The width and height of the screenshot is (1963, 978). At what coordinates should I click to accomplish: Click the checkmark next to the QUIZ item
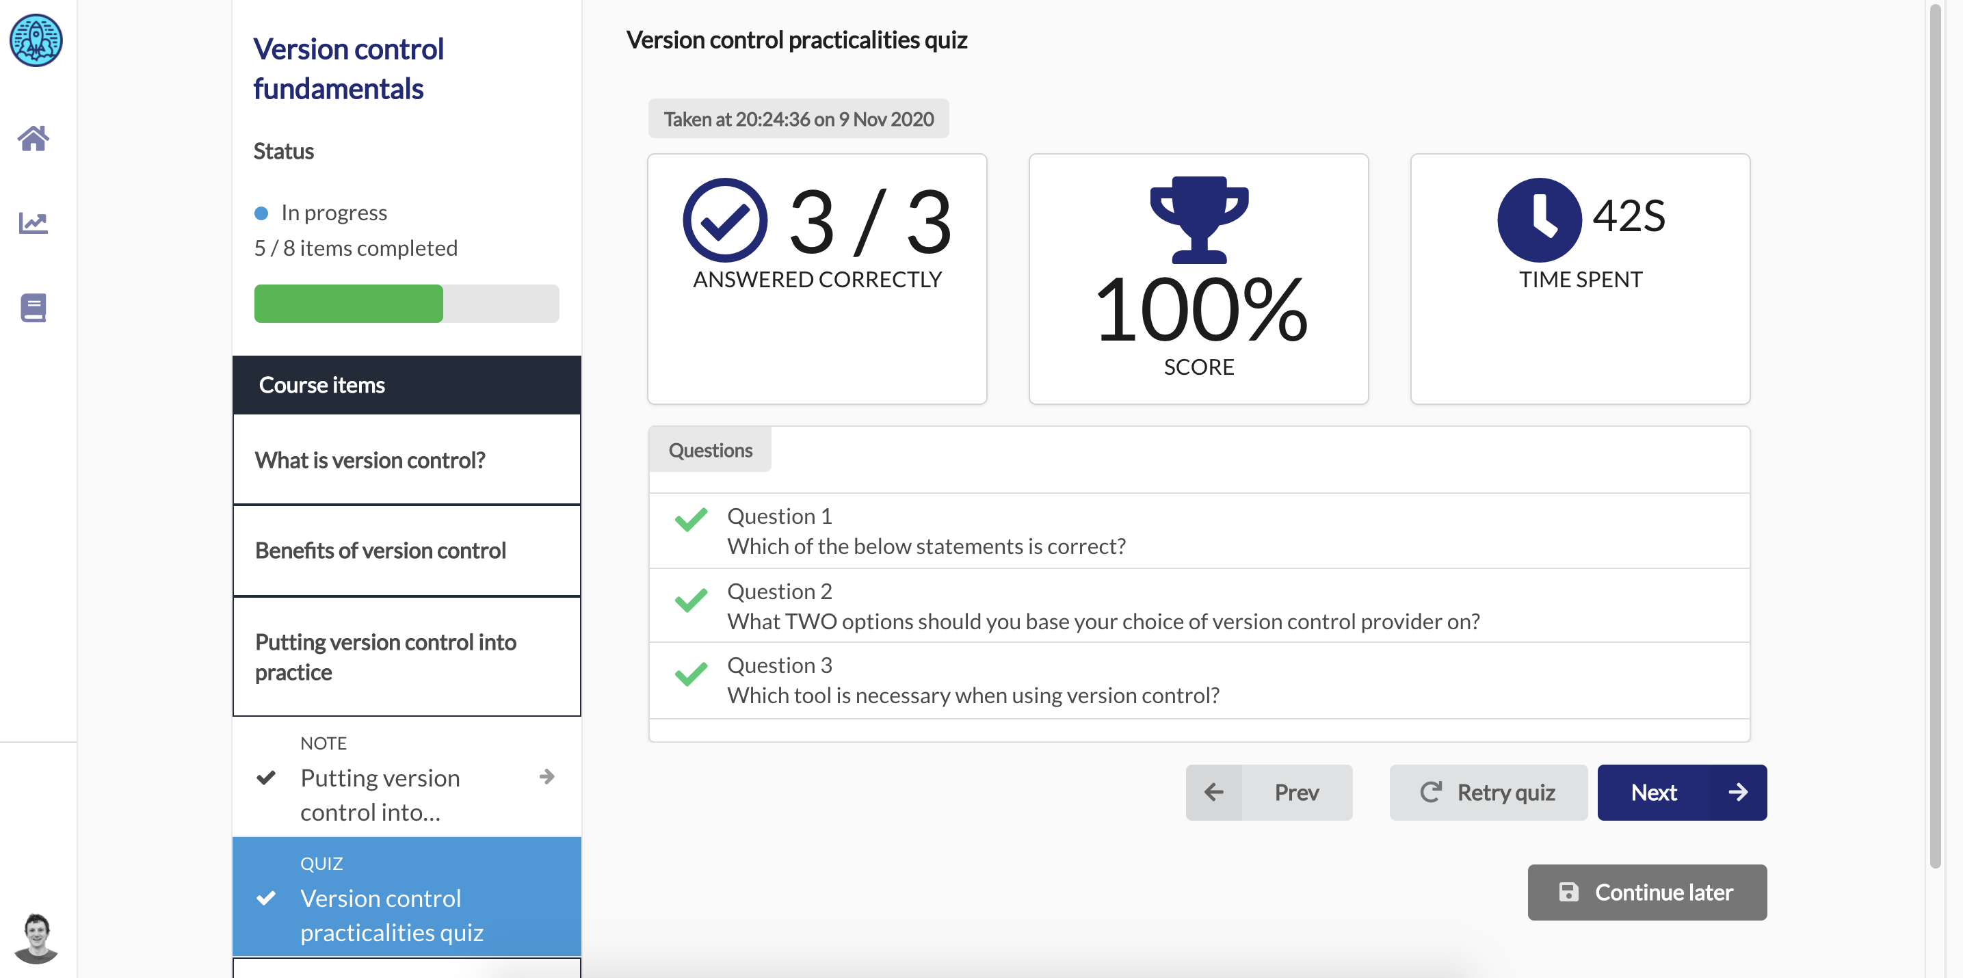click(x=266, y=898)
